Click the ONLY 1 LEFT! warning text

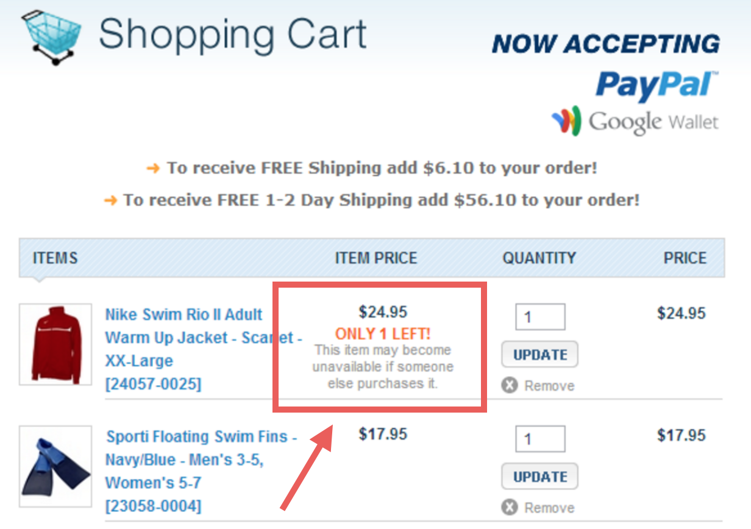[x=383, y=333]
